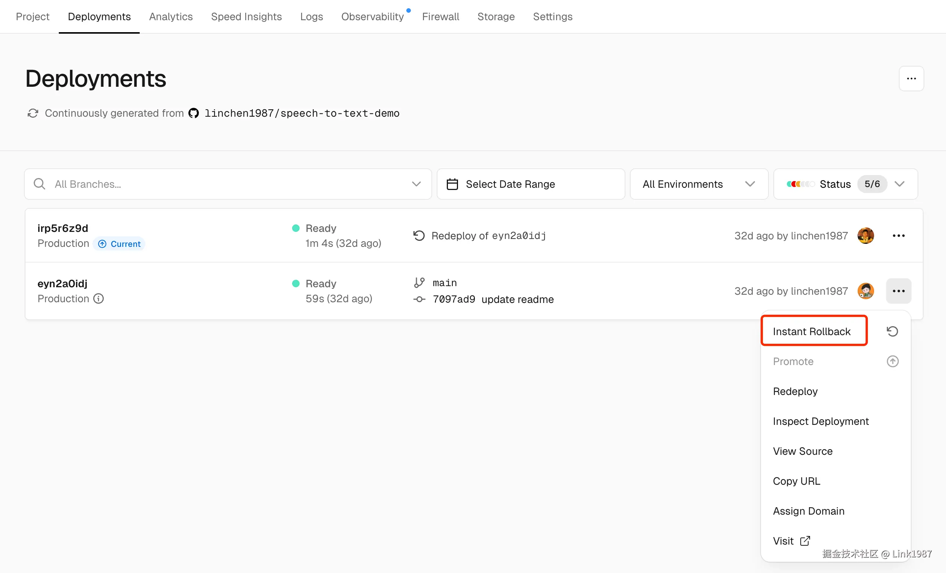The image size is (946, 573).
Task: Open the 'Redeploy of eyn2a0idj' link
Action: pyautogui.click(x=488, y=236)
